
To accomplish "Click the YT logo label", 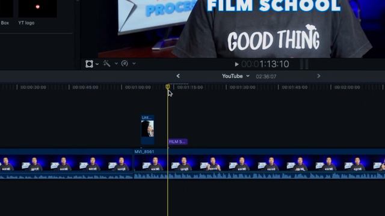I will point(26,23).
